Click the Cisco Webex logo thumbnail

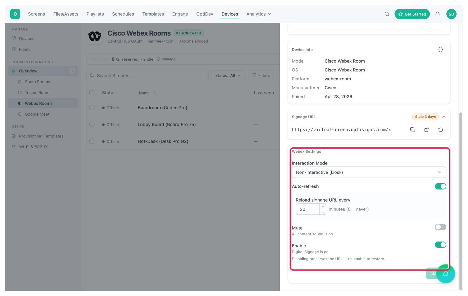tap(95, 36)
